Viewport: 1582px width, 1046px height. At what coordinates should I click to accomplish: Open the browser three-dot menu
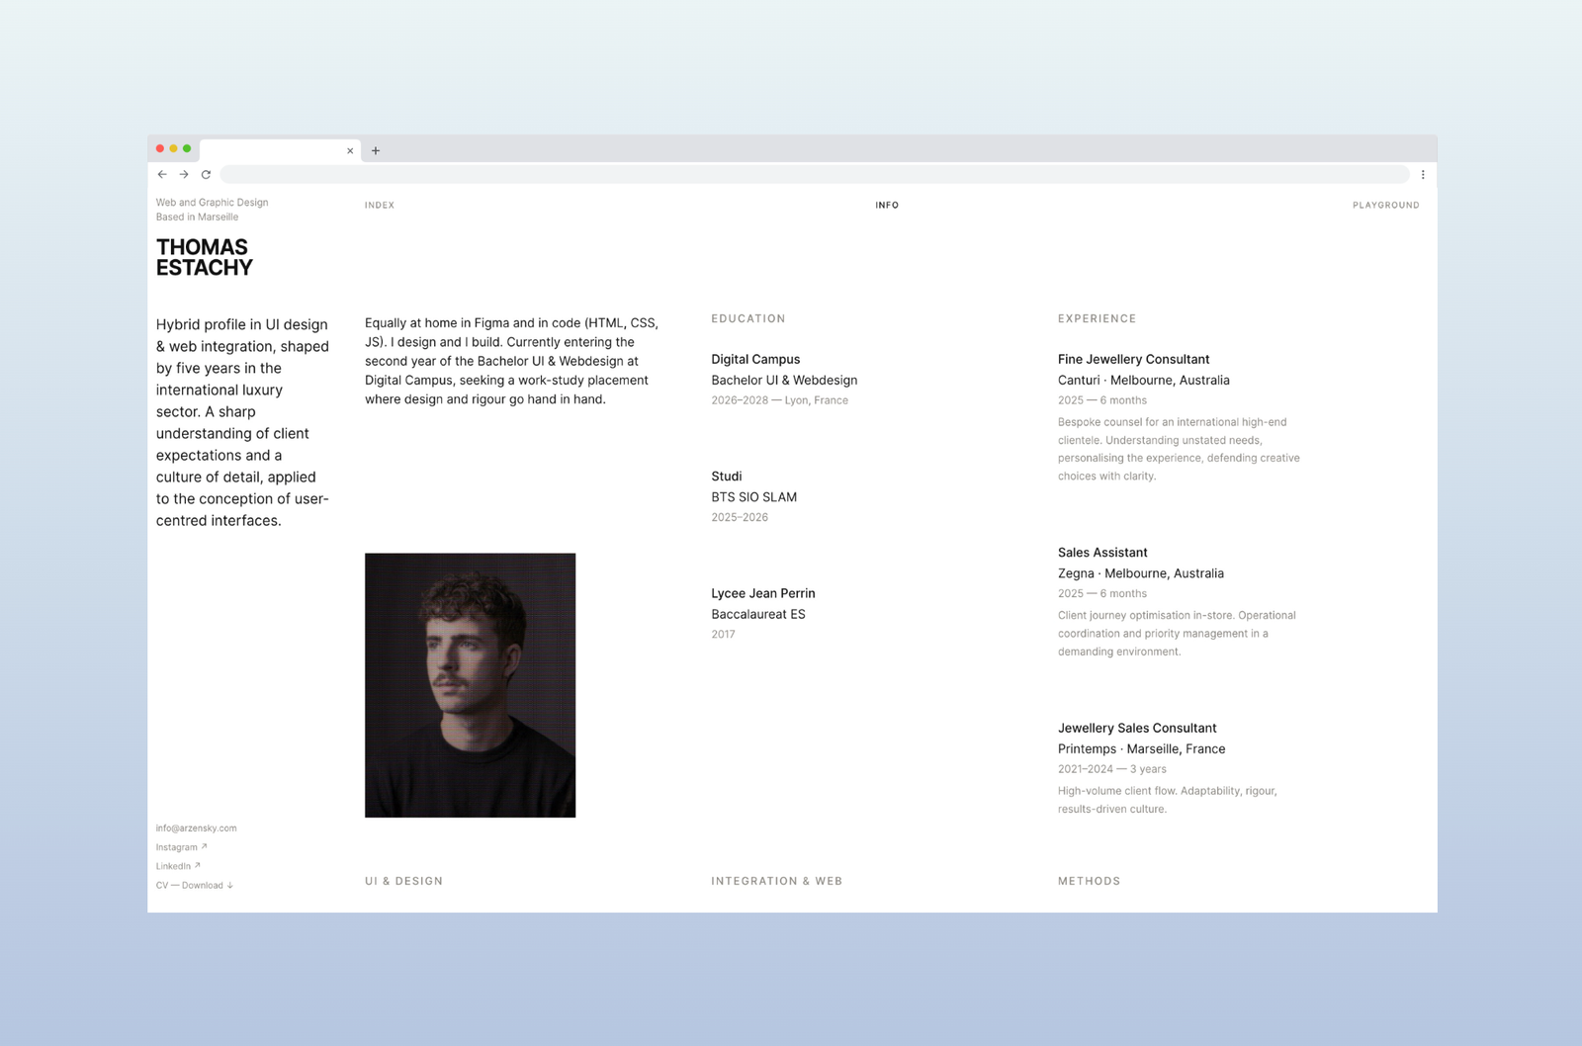pos(1424,174)
